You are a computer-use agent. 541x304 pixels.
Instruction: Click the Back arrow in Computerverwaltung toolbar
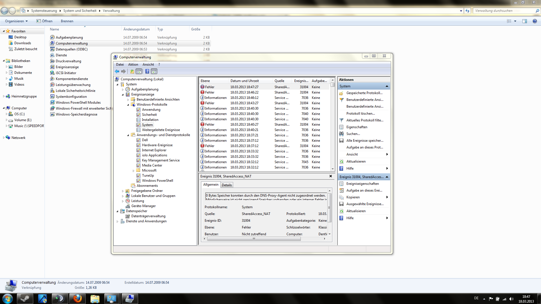pyautogui.click(x=117, y=72)
